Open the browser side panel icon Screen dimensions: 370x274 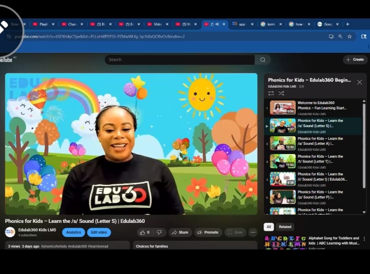tap(364, 37)
